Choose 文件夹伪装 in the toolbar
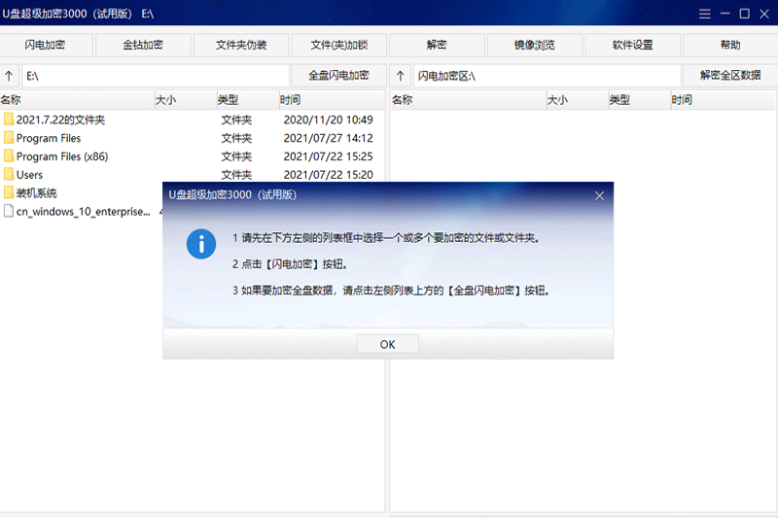 tap(241, 46)
